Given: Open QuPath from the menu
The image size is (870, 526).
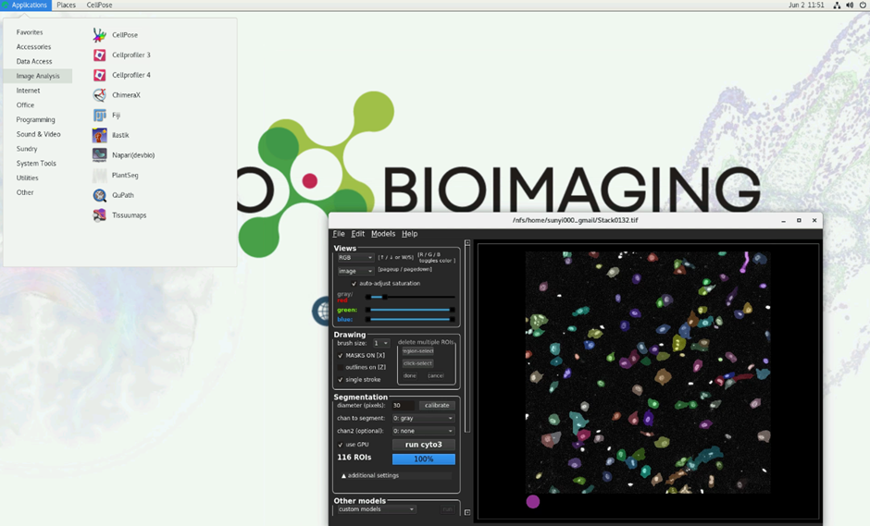Looking at the screenshot, I should (124, 195).
